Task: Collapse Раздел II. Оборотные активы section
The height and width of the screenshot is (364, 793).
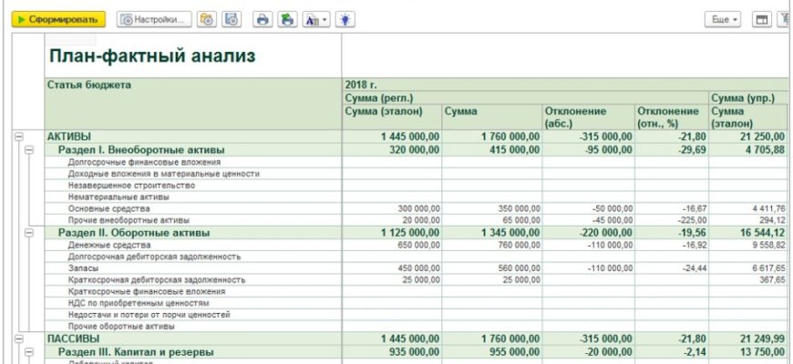Action: tap(30, 233)
